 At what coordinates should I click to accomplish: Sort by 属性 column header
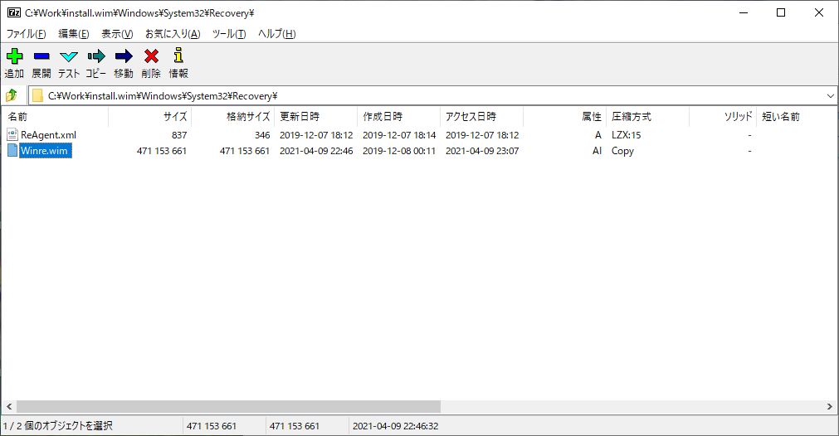[x=564, y=117]
